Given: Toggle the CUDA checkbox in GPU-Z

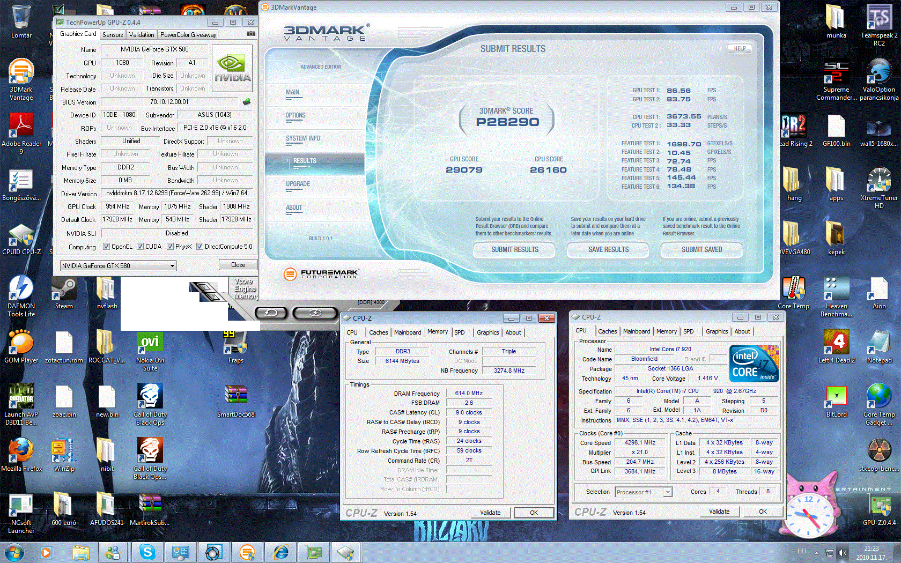Looking at the screenshot, I should 140,247.
